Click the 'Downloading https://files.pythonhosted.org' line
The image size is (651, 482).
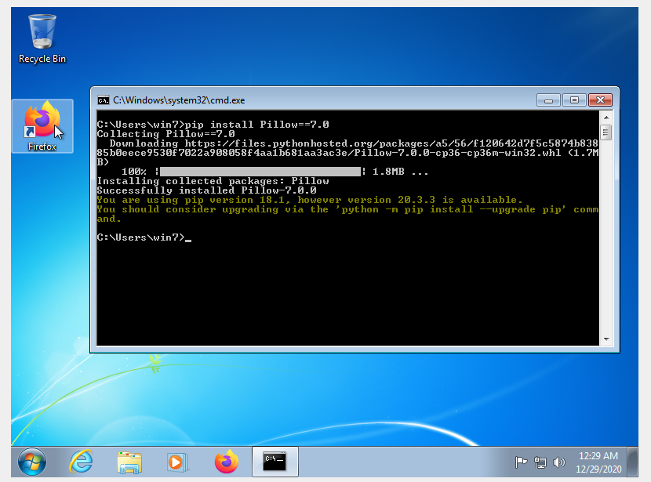coord(348,153)
